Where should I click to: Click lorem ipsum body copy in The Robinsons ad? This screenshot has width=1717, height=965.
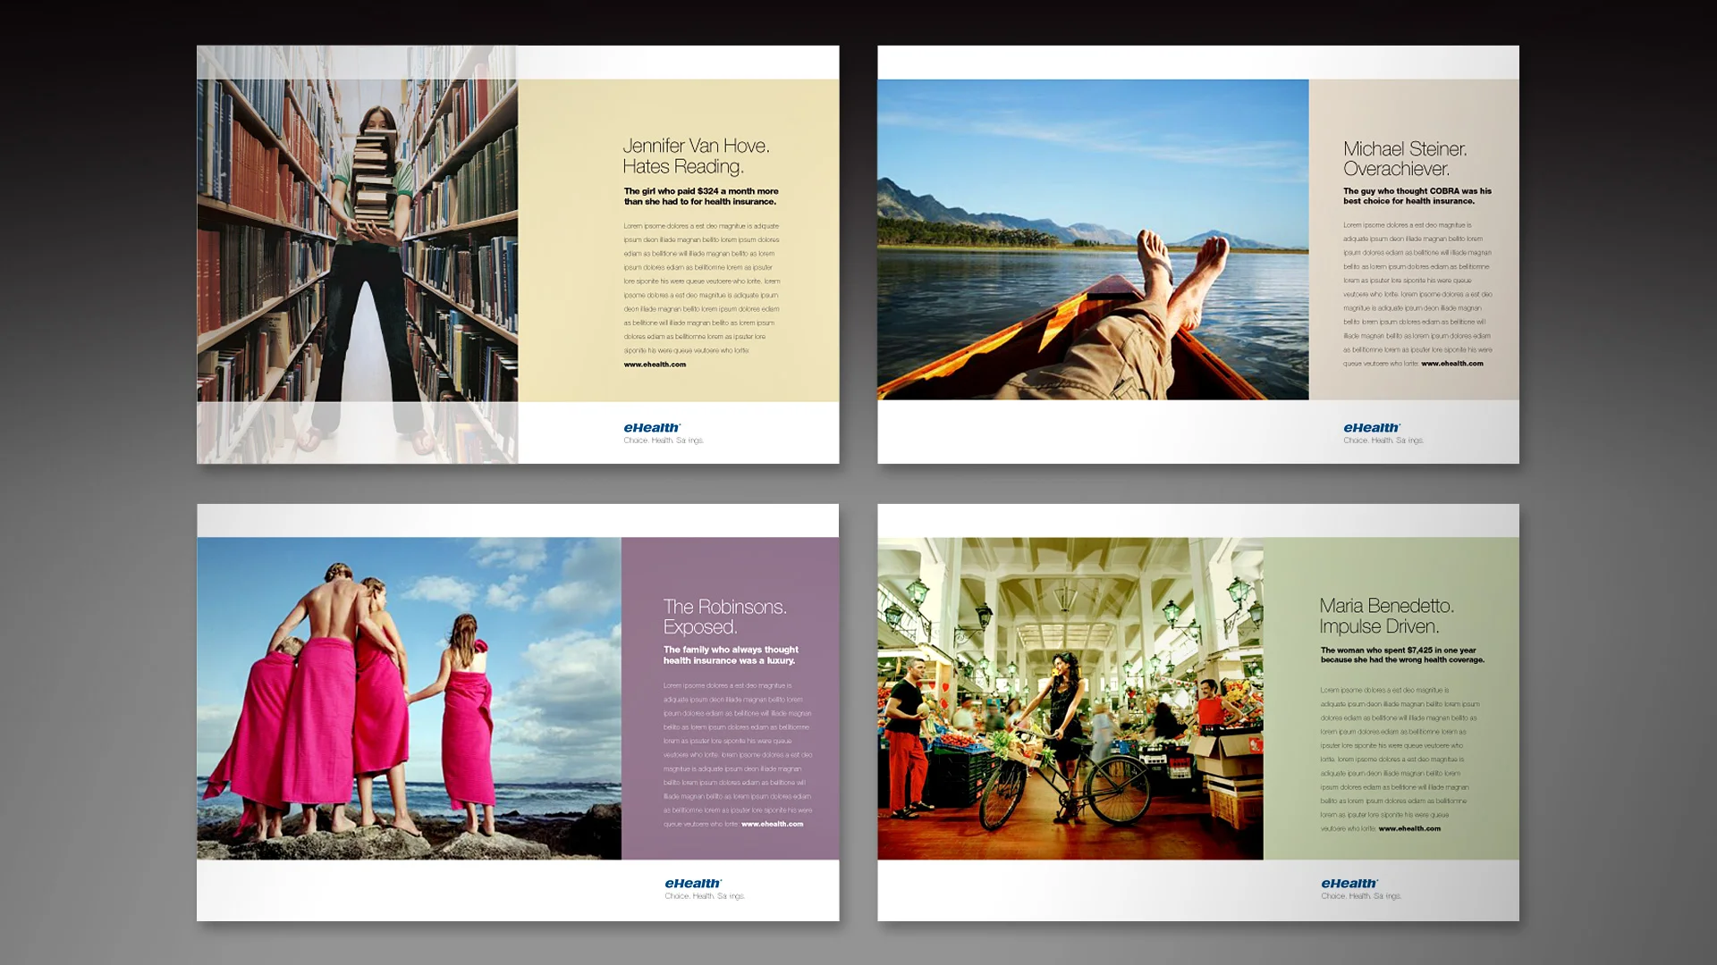[x=738, y=755]
